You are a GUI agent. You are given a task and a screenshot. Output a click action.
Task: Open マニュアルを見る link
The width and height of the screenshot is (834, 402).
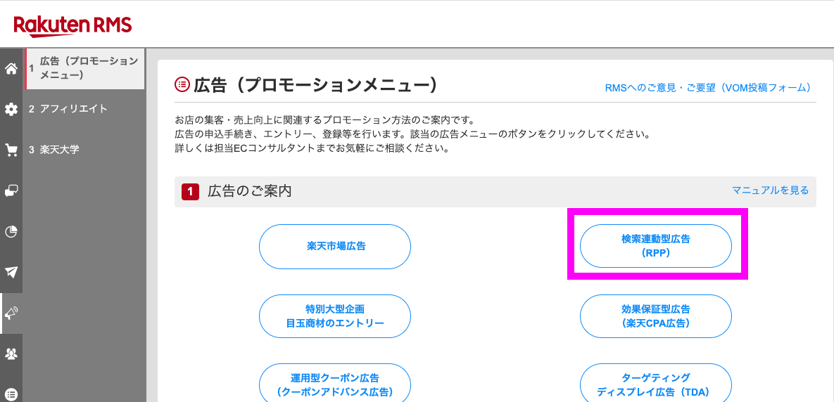(x=770, y=190)
